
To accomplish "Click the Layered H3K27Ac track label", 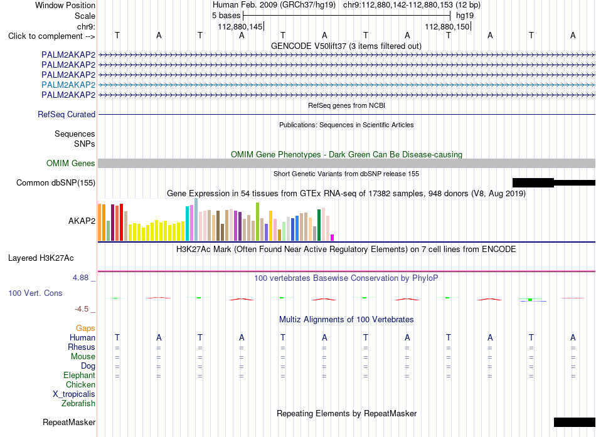I will (x=41, y=258).
